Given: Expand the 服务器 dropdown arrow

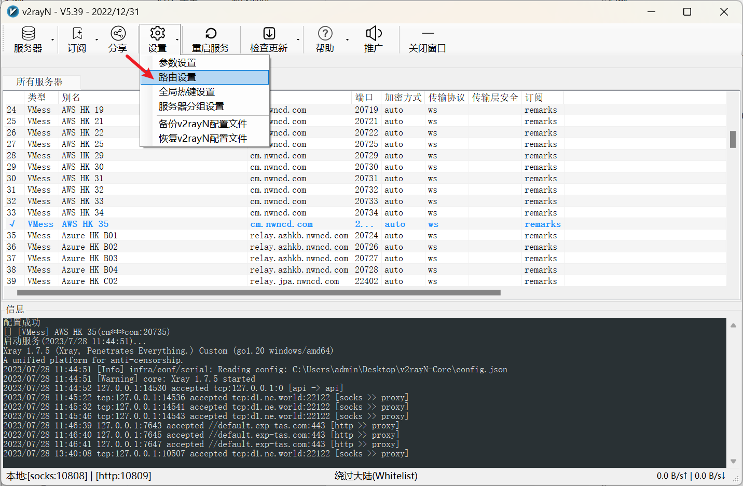Looking at the screenshot, I should pos(52,39).
